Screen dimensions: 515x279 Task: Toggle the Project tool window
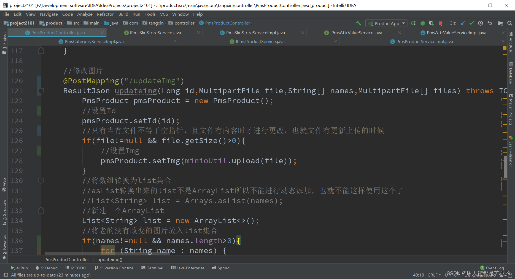point(4,43)
